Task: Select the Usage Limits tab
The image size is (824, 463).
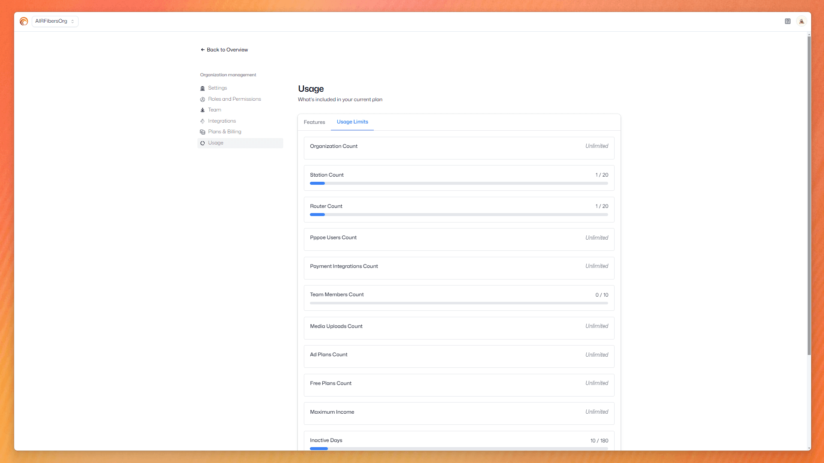Action: point(352,122)
